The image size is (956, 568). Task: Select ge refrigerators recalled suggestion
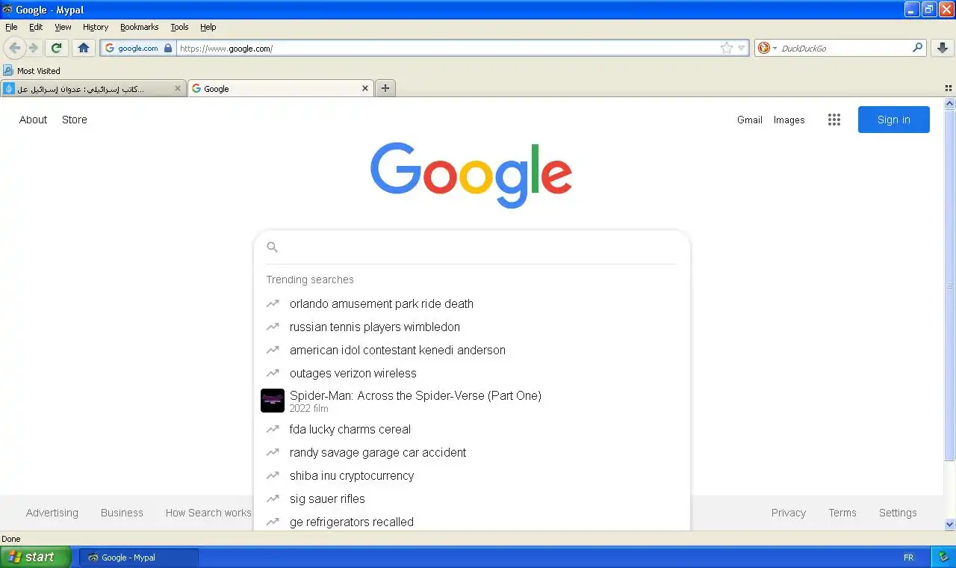point(471,522)
